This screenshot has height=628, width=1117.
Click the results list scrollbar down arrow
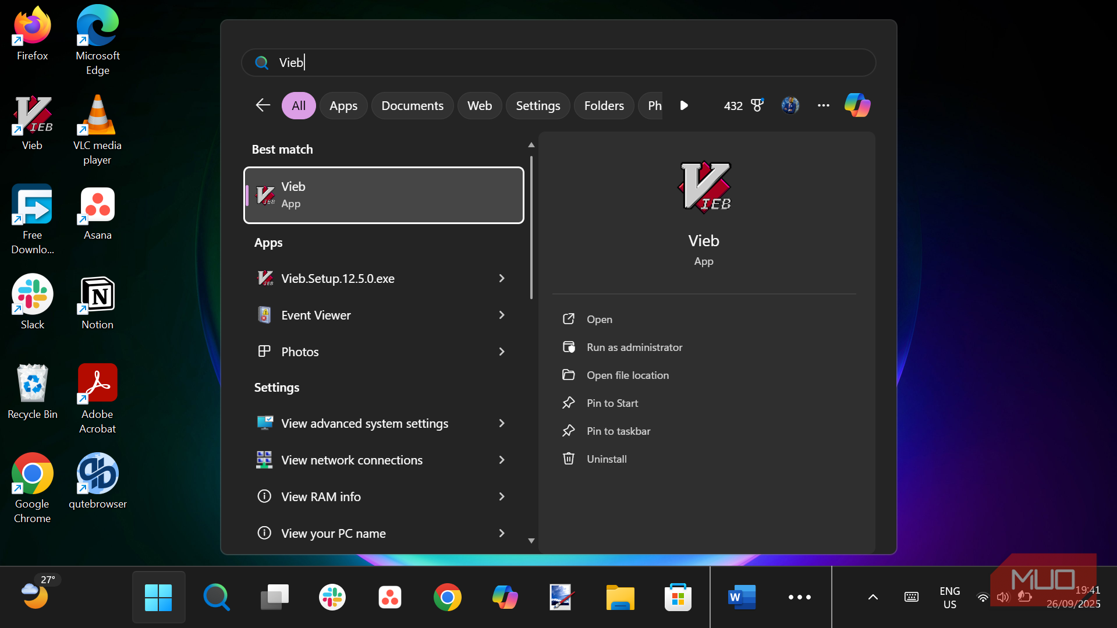(x=531, y=541)
